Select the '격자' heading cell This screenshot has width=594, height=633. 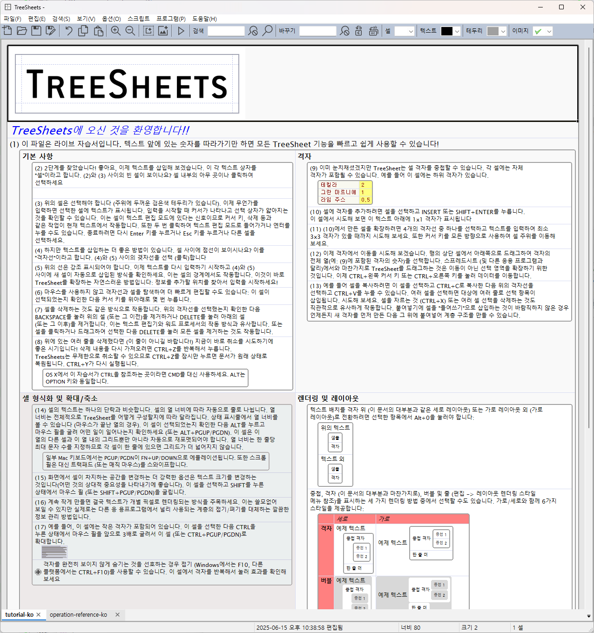tap(304, 156)
